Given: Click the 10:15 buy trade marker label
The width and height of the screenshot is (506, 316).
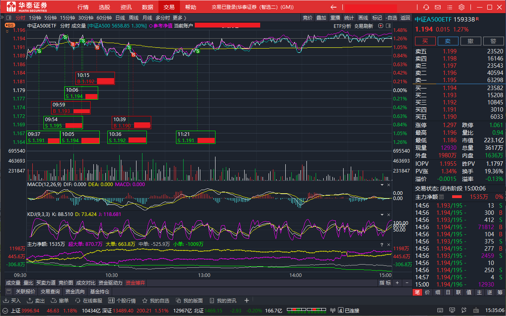Looking at the screenshot, I should 95,78.
